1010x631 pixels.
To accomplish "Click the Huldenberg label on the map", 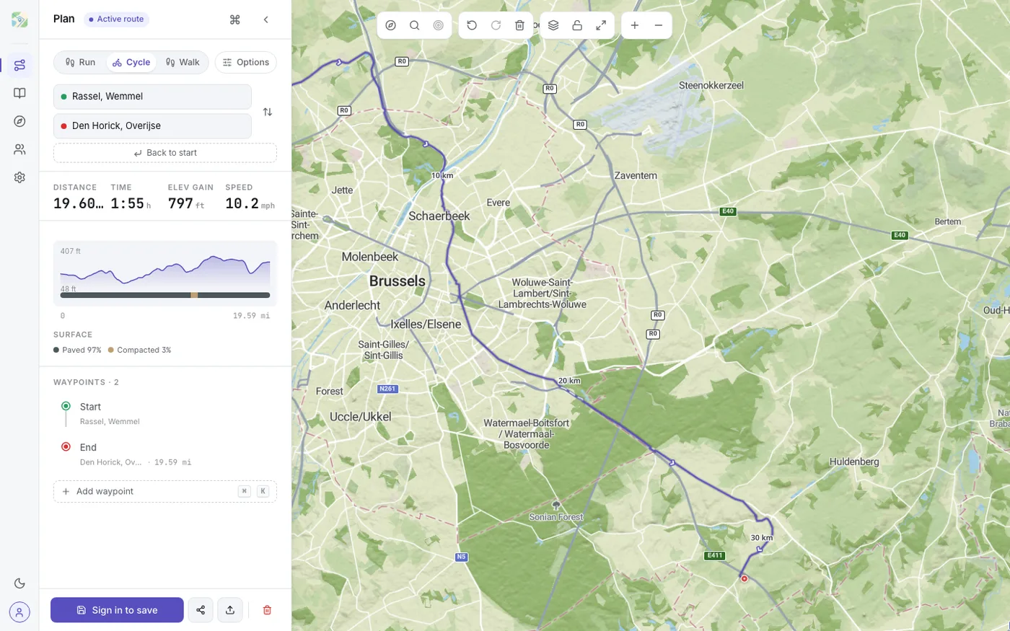I will 854,462.
